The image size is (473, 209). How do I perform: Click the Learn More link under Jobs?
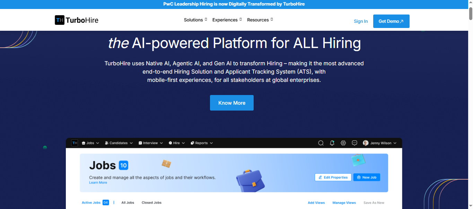click(98, 183)
